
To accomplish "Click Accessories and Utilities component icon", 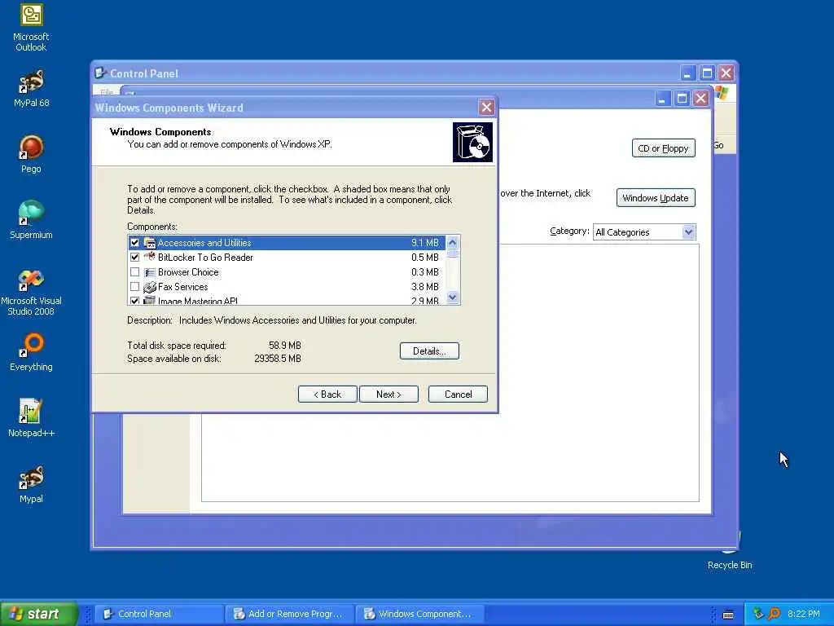I will (x=150, y=243).
